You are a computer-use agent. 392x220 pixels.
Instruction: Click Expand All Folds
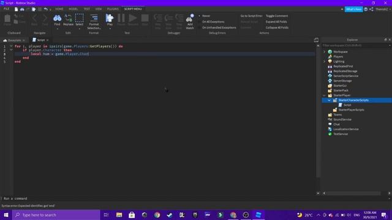click(276, 22)
